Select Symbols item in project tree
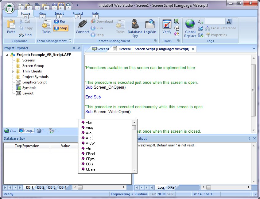This screenshot has height=199, width=260. tap(29, 88)
